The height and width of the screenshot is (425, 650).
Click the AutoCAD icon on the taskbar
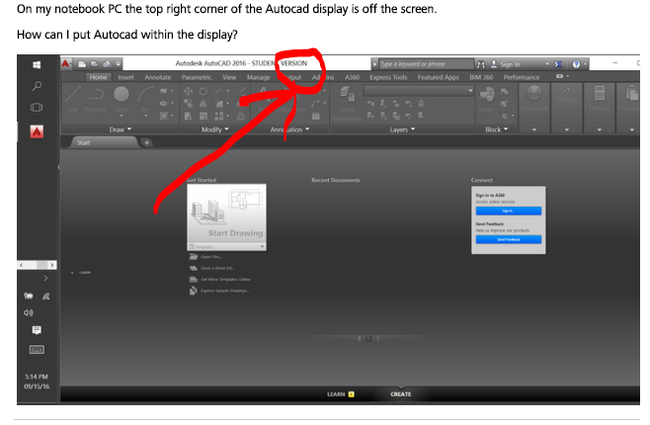click(x=37, y=131)
